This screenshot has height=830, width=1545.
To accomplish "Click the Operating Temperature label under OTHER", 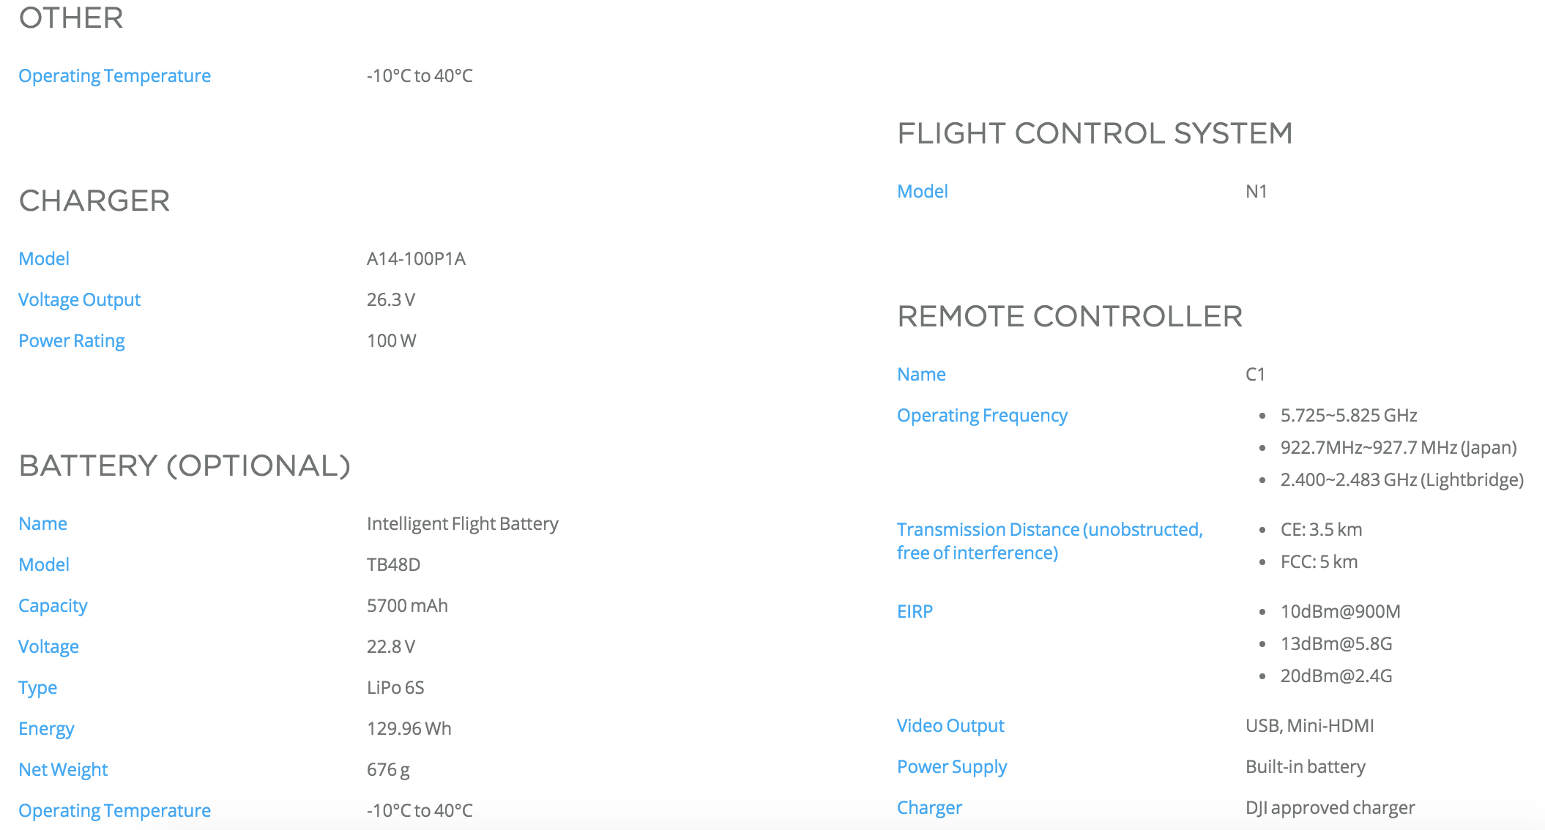I will tap(114, 76).
